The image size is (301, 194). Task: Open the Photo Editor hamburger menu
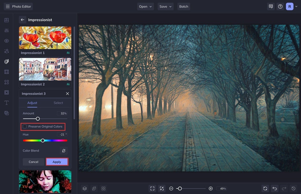click(x=7, y=6)
